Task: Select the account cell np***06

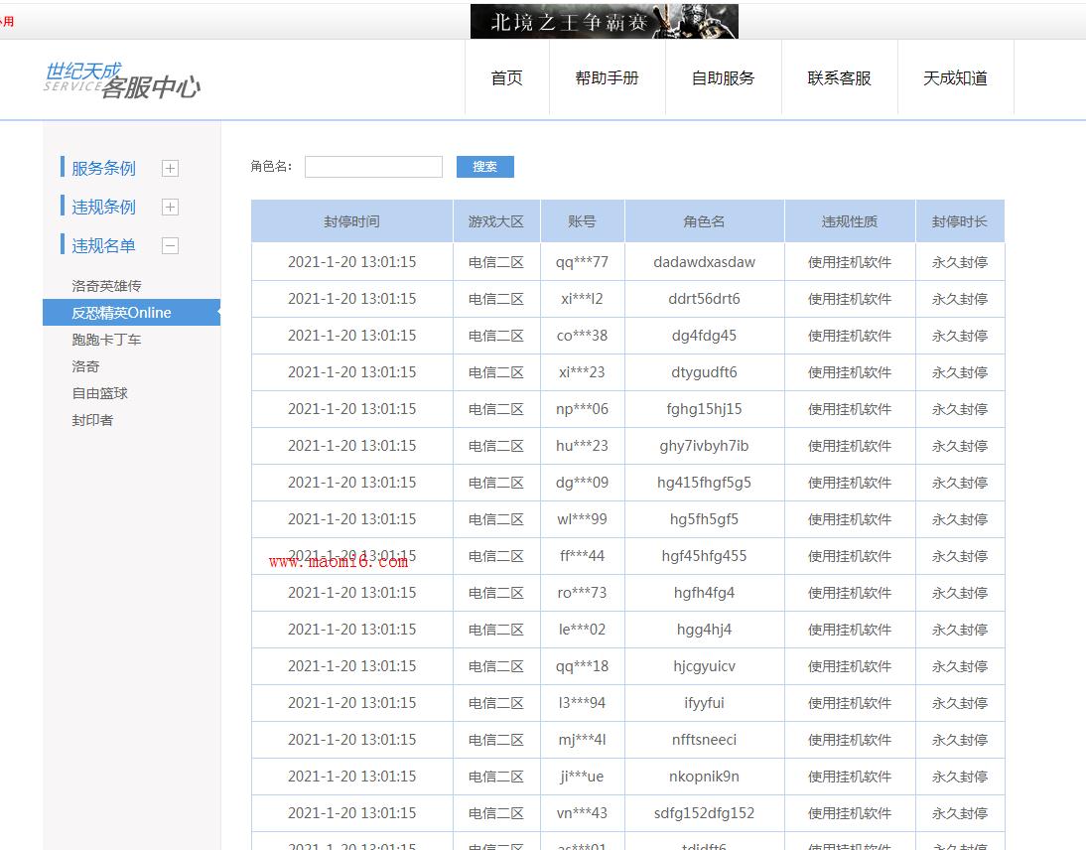Action: click(582, 409)
